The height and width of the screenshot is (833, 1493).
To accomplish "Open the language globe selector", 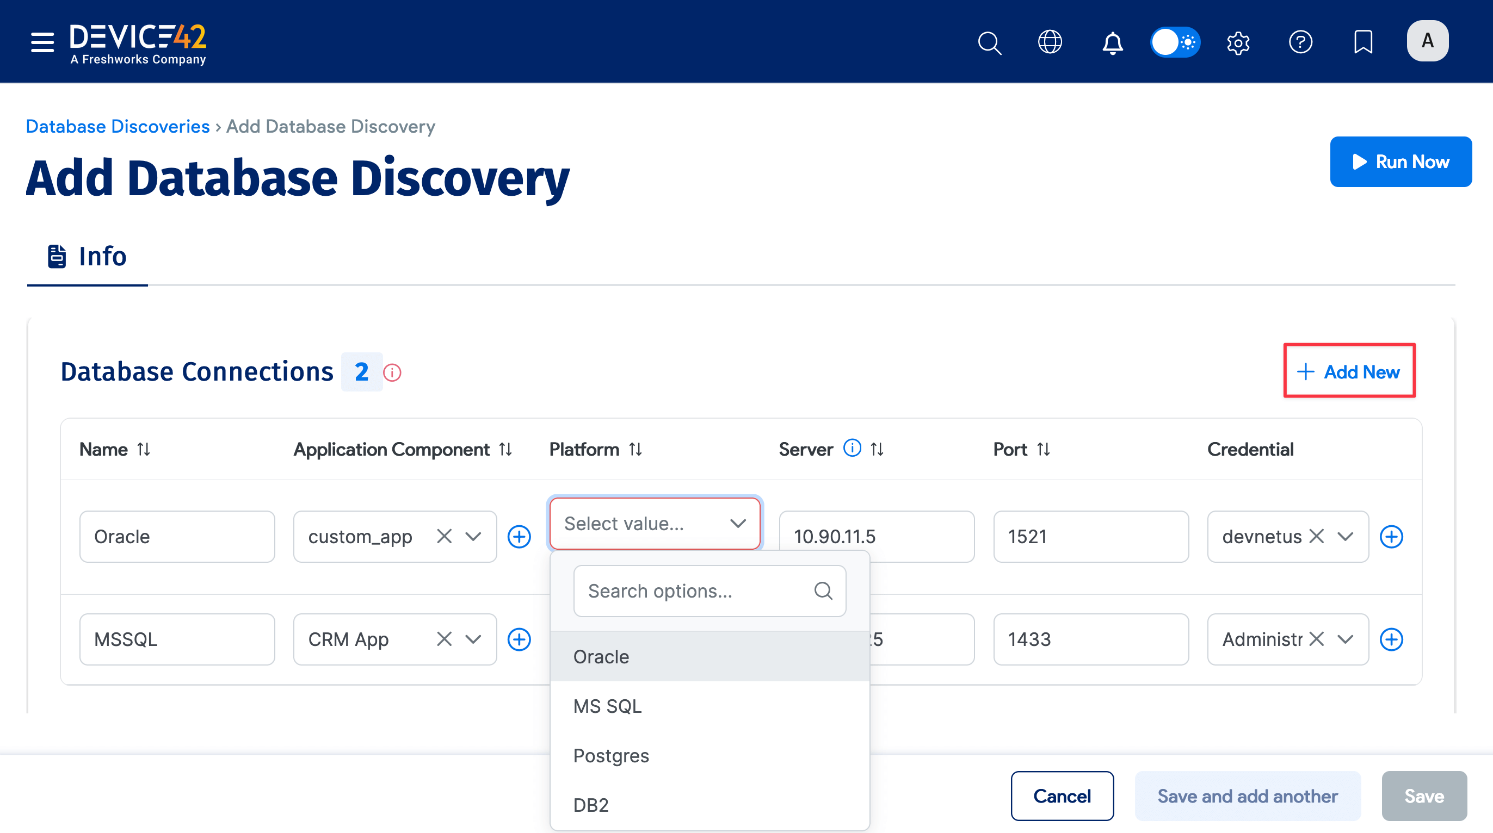I will tap(1050, 42).
